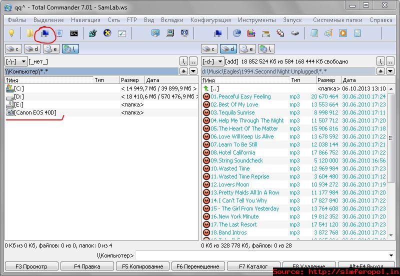Select network \ drive button in left panel
This screenshot has width=400, height=276.
coord(70,48)
